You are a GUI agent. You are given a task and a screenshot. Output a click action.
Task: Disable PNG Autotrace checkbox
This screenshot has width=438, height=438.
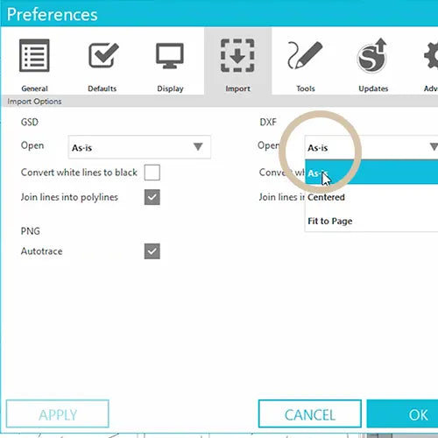[x=152, y=251]
